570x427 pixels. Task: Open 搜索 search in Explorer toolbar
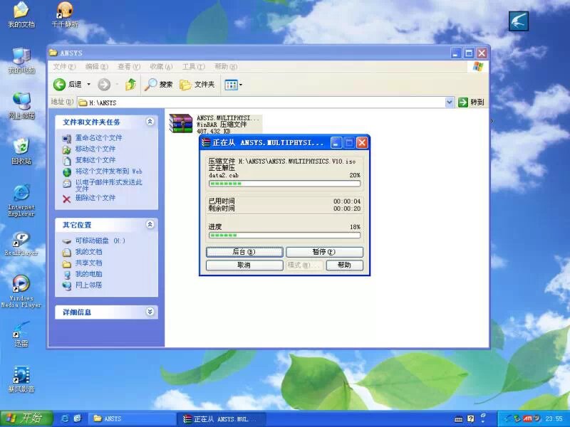tap(158, 85)
